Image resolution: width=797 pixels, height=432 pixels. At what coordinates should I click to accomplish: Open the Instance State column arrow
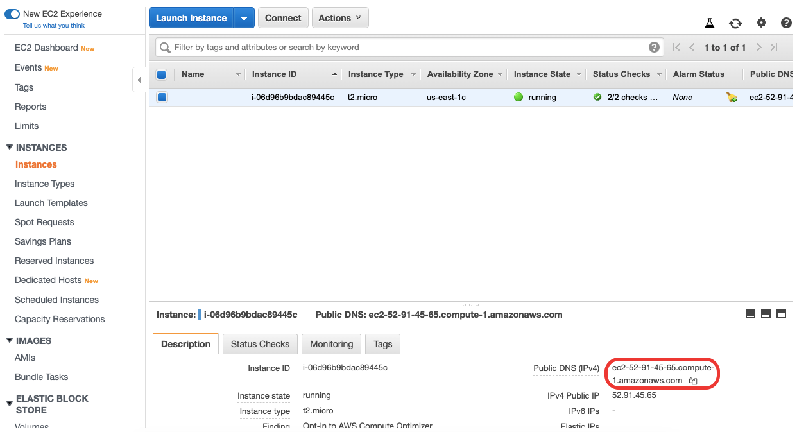pyautogui.click(x=579, y=74)
